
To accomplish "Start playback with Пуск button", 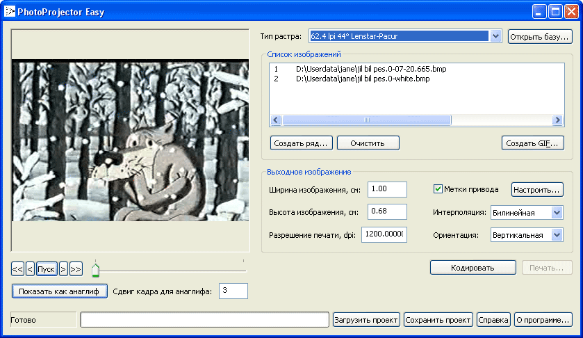I will [47, 269].
